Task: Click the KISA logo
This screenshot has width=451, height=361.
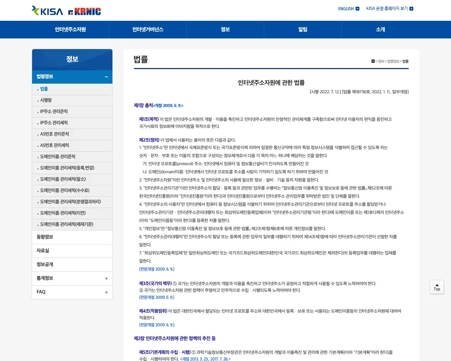Action: (x=47, y=11)
